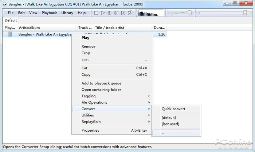
Task: Expand the File Operations submenu
Action: [112, 102]
